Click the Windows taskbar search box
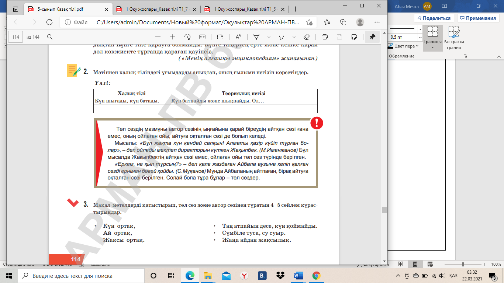 81,276
